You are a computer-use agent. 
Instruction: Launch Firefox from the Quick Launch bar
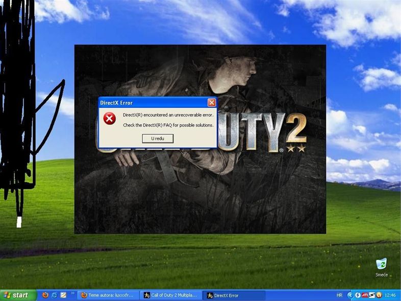[45, 295]
